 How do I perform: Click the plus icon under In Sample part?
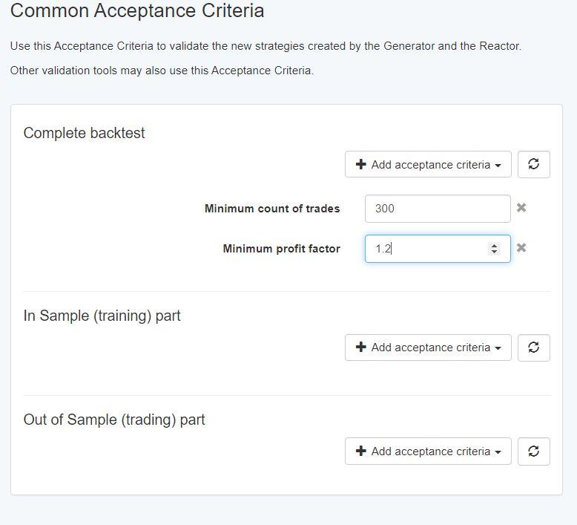(361, 347)
